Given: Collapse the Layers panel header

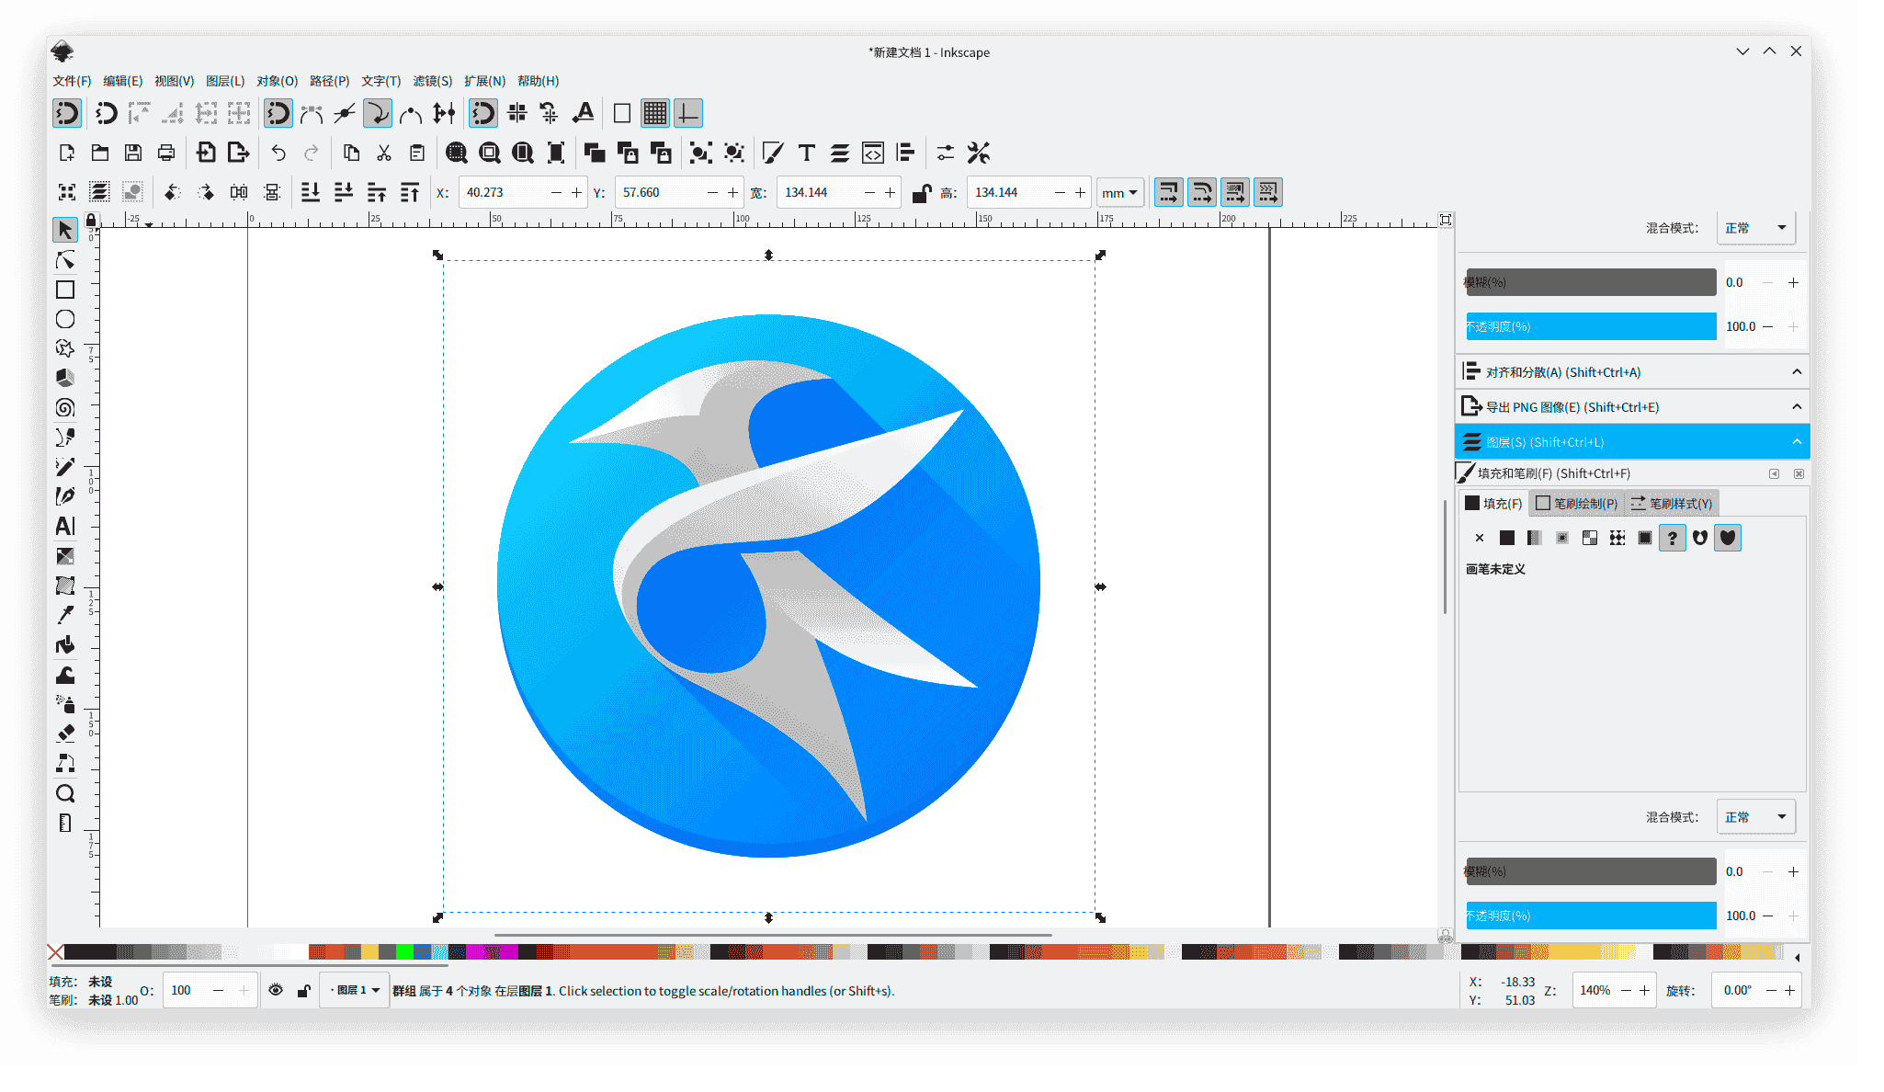Looking at the screenshot, I should [1797, 441].
